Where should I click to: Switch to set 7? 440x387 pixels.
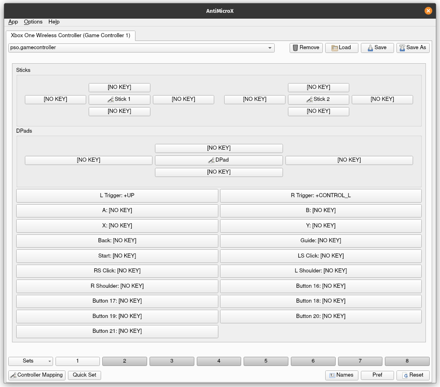[x=360, y=361]
